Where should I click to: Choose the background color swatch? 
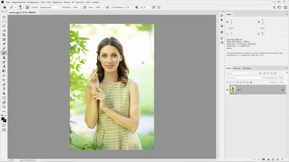5,121
